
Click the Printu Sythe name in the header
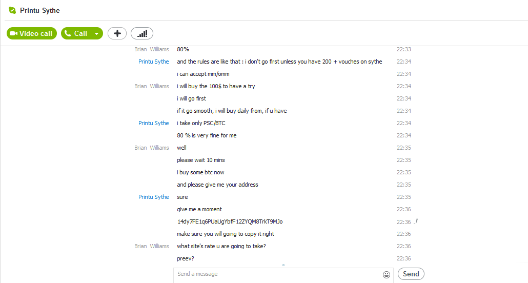tap(40, 10)
